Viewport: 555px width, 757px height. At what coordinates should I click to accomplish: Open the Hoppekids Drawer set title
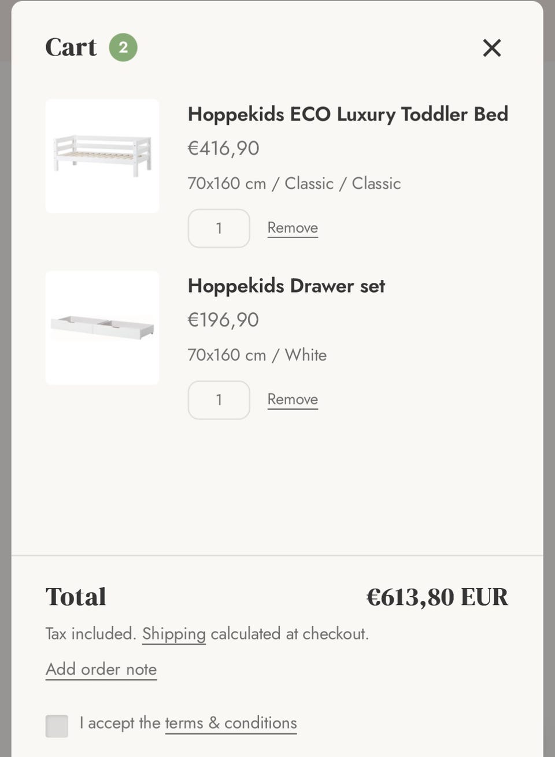pyautogui.click(x=286, y=286)
